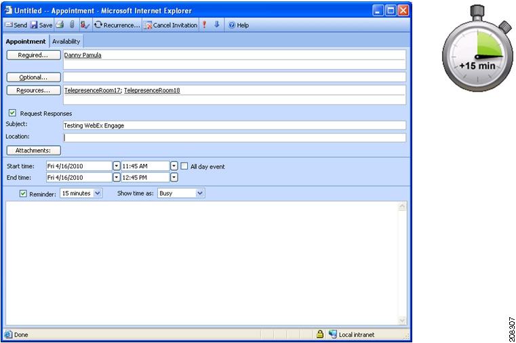
Task: Click the end time field 12:45 PM
Action: pyautogui.click(x=146, y=178)
